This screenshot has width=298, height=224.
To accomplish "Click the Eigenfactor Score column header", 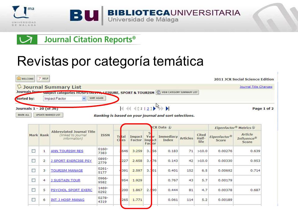I will 221,138.
